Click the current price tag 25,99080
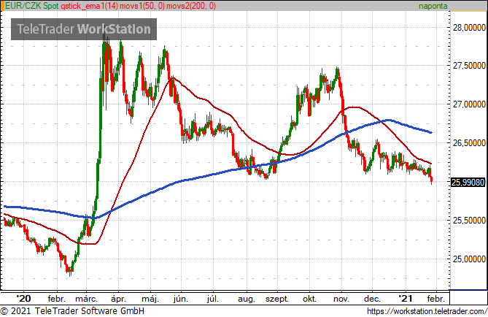This screenshot has height=317, width=488. click(x=468, y=182)
